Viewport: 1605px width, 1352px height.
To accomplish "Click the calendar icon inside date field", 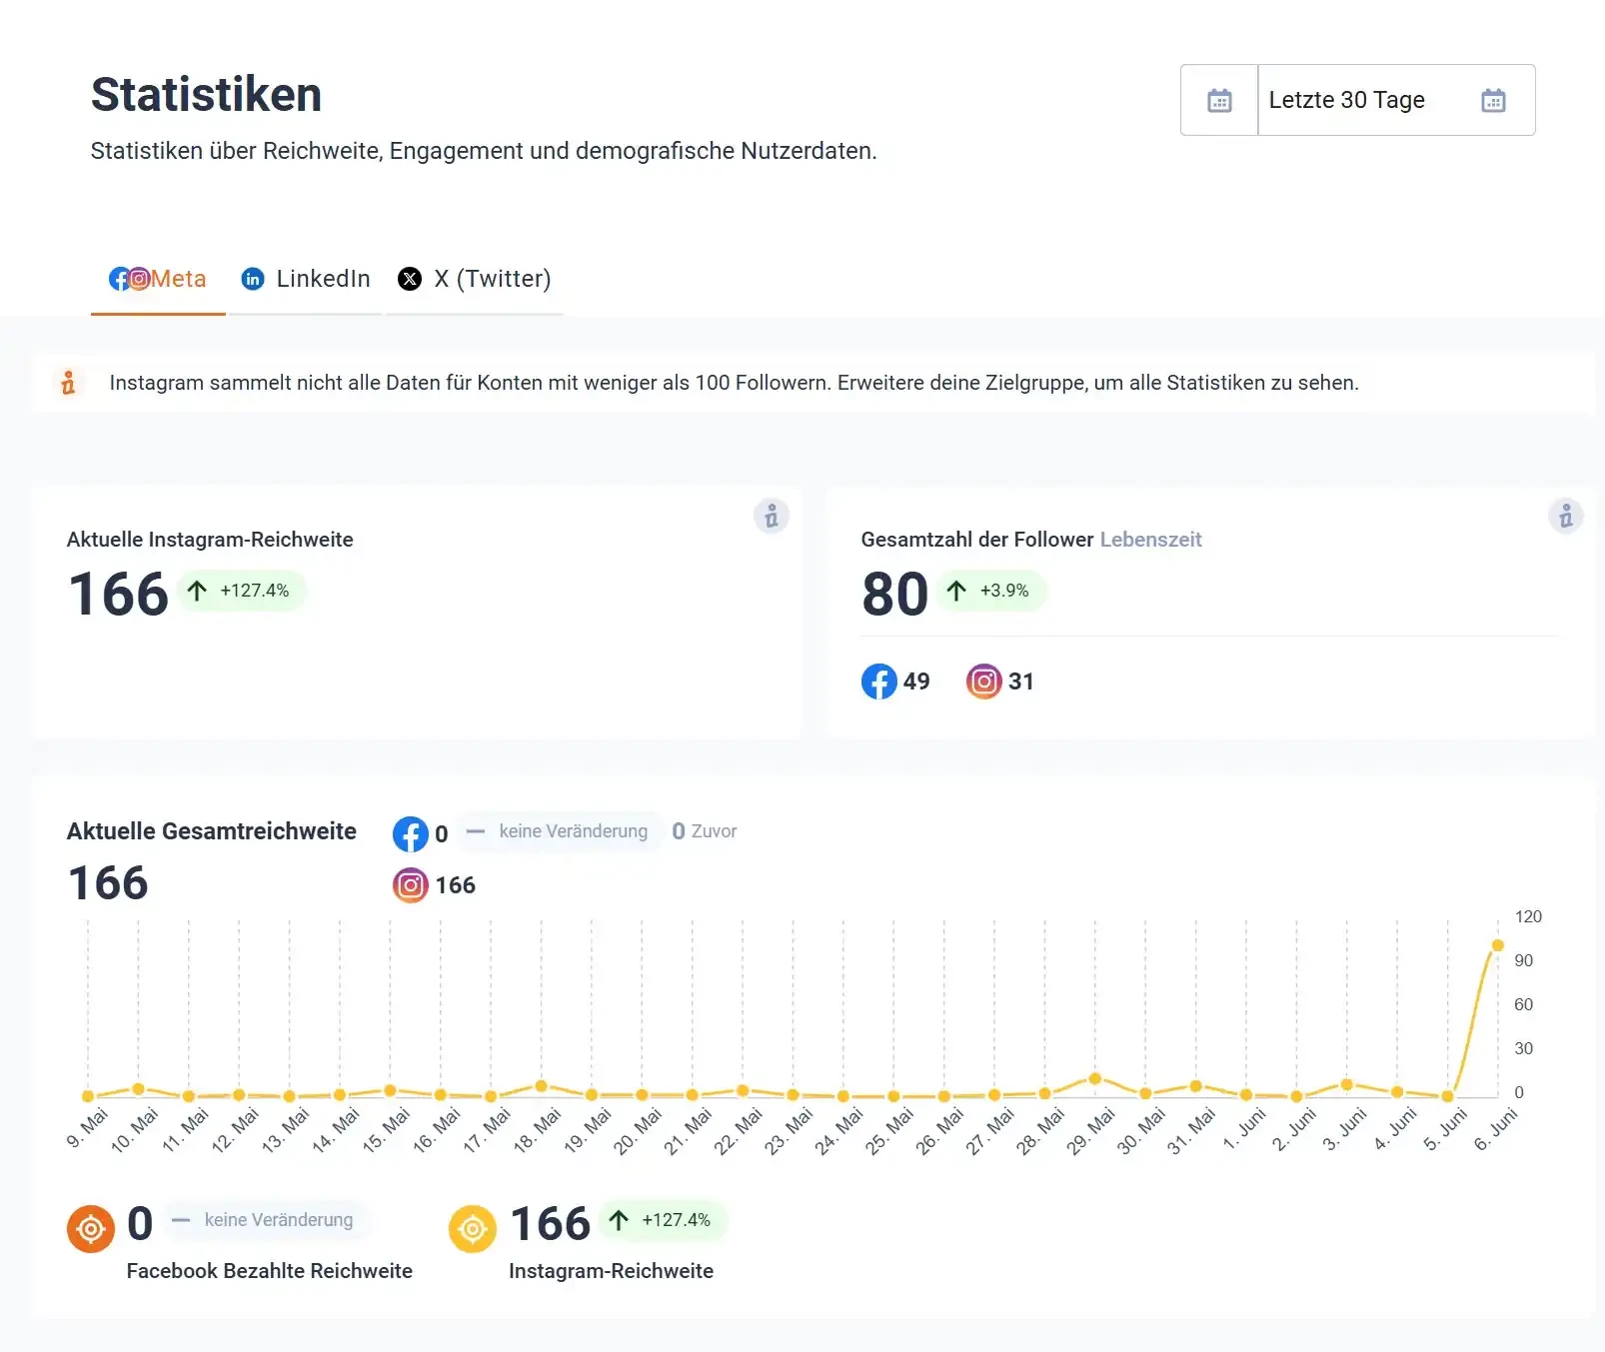I will 1493,100.
